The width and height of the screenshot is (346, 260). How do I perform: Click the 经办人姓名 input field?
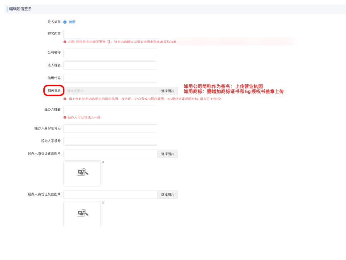point(110,110)
